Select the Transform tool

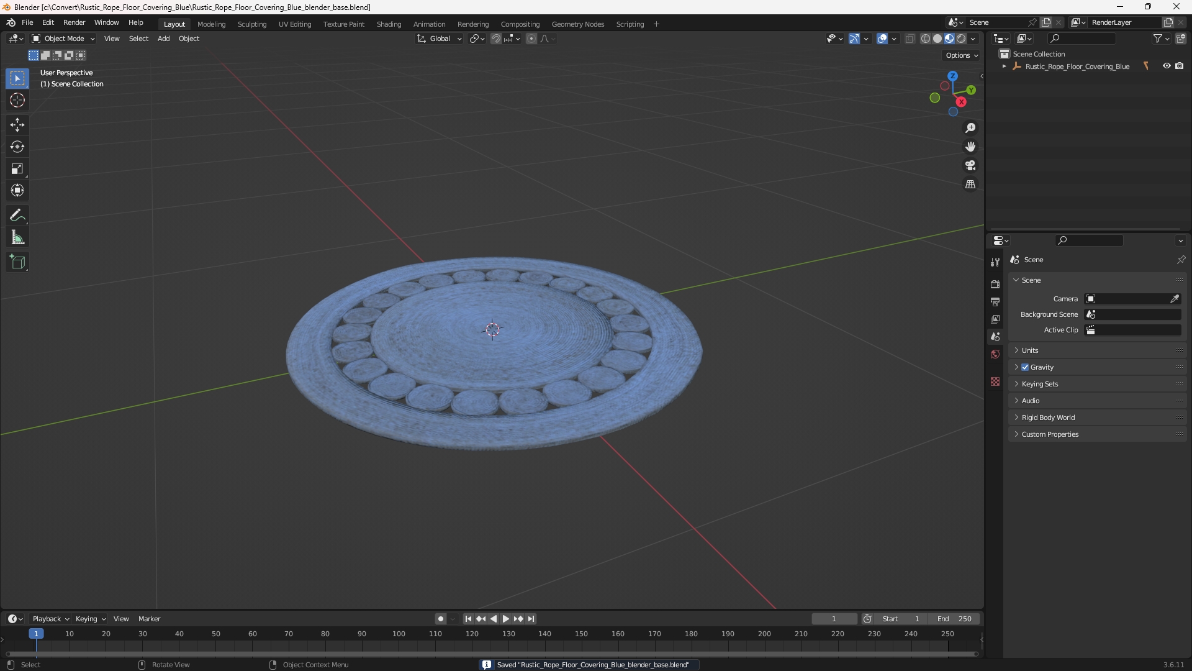click(x=17, y=190)
